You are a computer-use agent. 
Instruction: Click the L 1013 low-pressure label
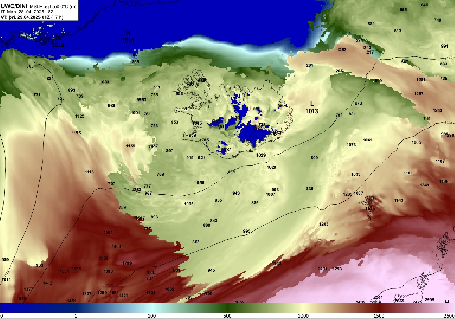tap(312, 107)
